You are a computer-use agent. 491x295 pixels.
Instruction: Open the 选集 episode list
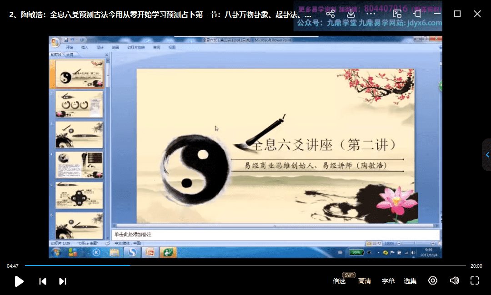[410, 281]
